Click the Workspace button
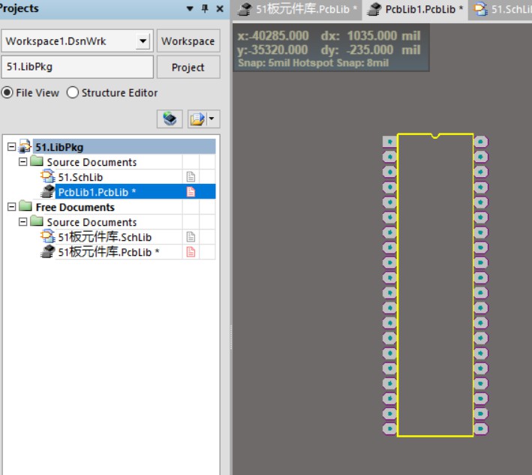This screenshot has width=532, height=475. click(188, 41)
